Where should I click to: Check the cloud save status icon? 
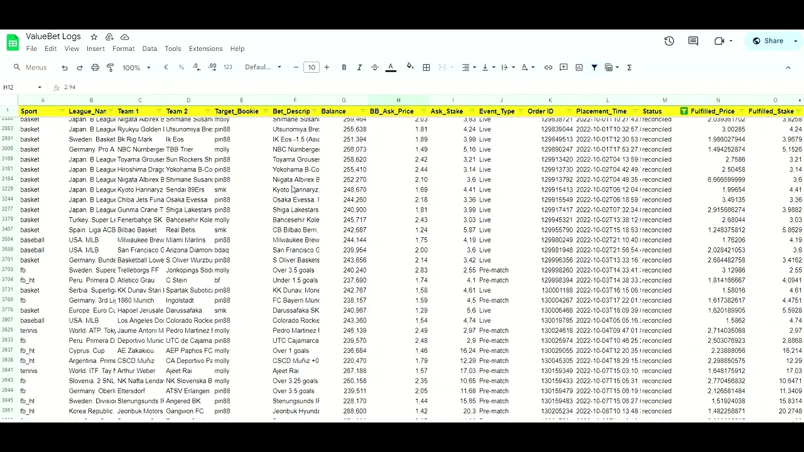pos(124,37)
